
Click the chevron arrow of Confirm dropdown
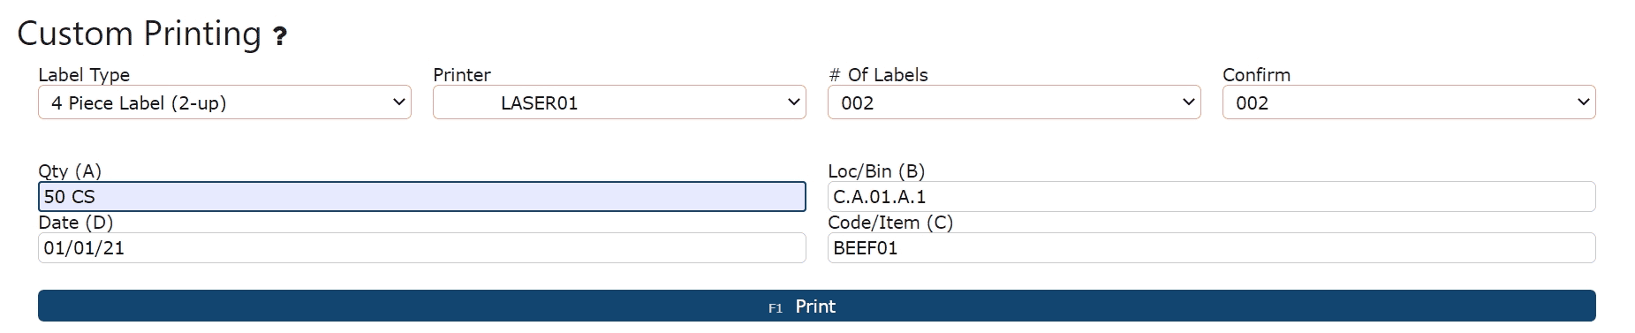pyautogui.click(x=1583, y=102)
